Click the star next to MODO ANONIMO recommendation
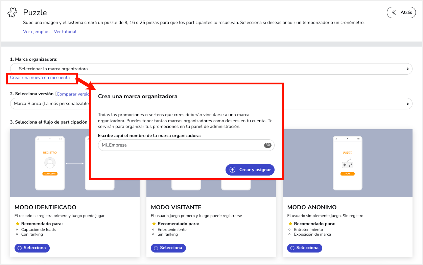The width and height of the screenshot is (423, 265). [290, 224]
